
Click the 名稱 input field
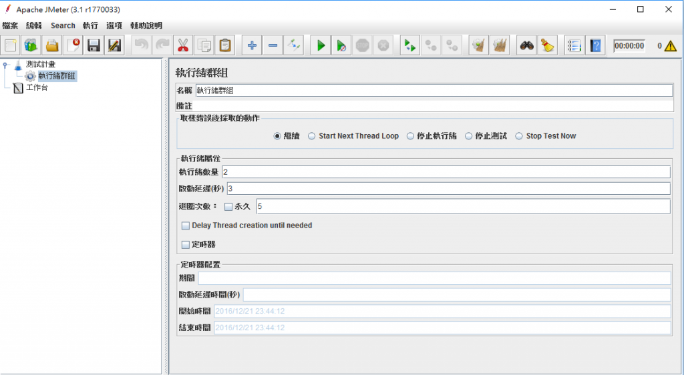[434, 91]
